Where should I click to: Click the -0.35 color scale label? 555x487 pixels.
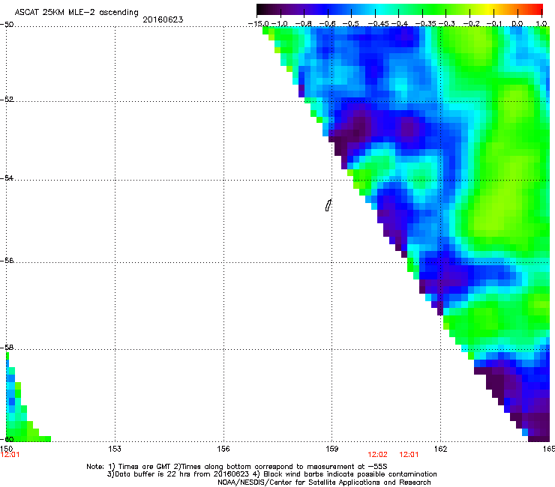(x=426, y=24)
